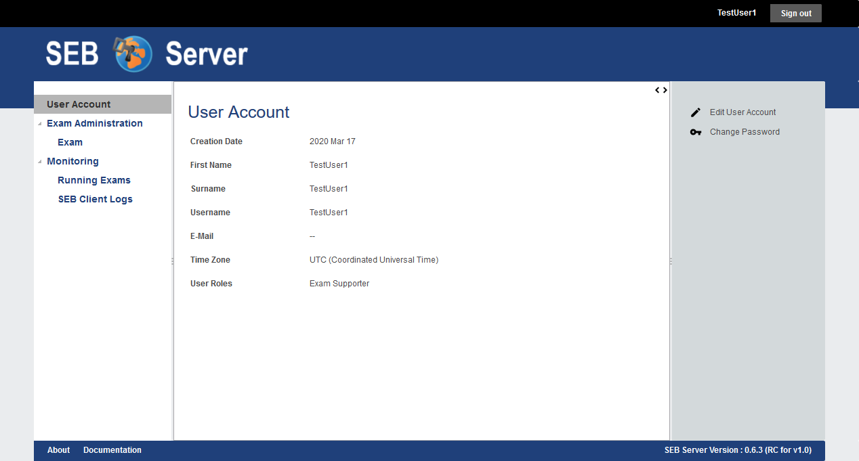Image resolution: width=859 pixels, height=461 pixels.
Task: Collapse the Exam Administration tree triangle
Action: click(x=39, y=125)
